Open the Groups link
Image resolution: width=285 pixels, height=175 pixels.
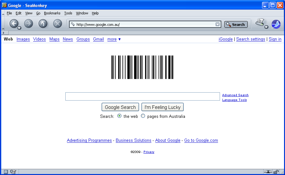(83, 39)
